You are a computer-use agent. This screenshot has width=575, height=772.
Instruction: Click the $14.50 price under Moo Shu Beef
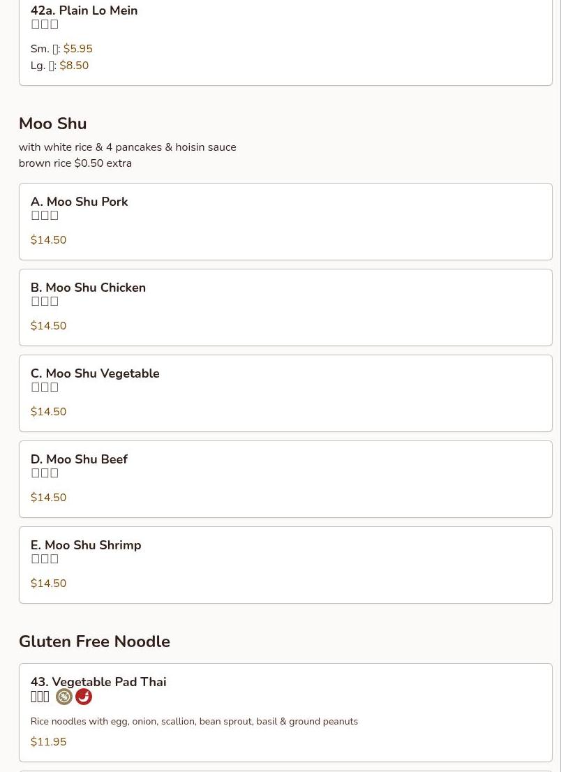click(48, 498)
